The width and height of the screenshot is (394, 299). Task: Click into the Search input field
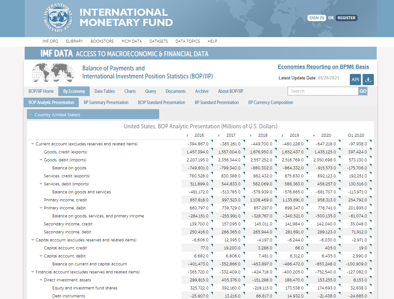point(323,91)
